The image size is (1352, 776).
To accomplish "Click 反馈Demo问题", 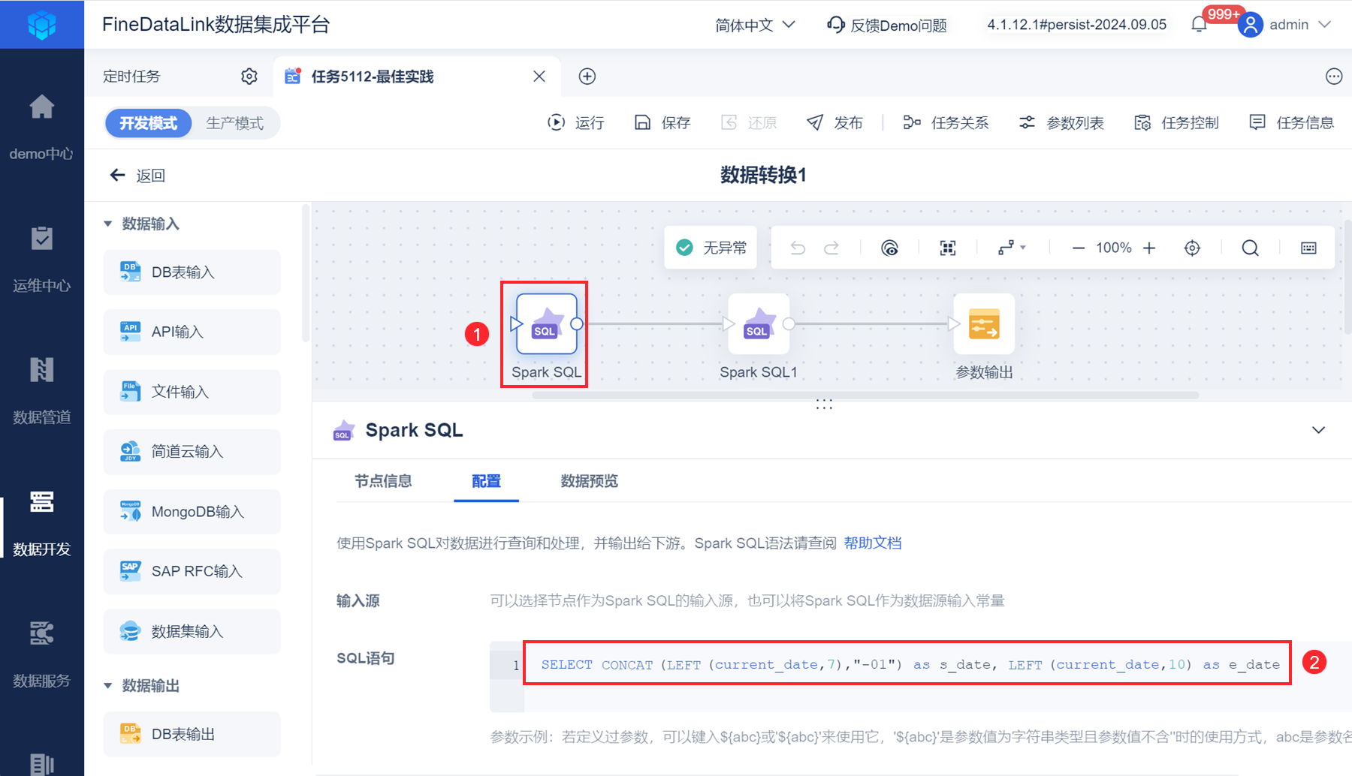I will [886, 25].
